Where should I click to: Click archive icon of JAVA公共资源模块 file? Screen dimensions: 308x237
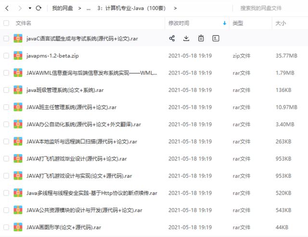(x=18, y=210)
